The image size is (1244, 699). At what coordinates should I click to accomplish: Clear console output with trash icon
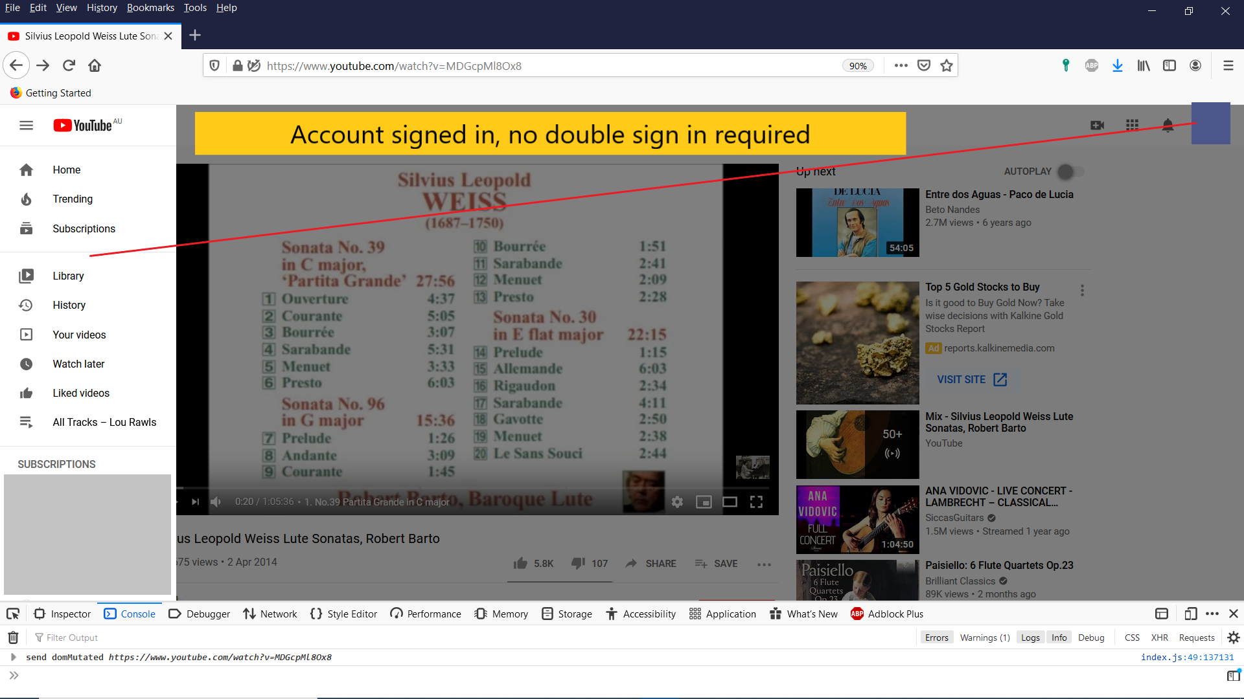[13, 638]
